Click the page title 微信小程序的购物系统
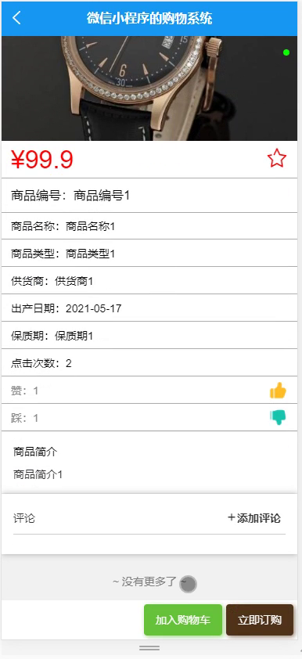This screenshot has height=659, width=302. point(149,19)
